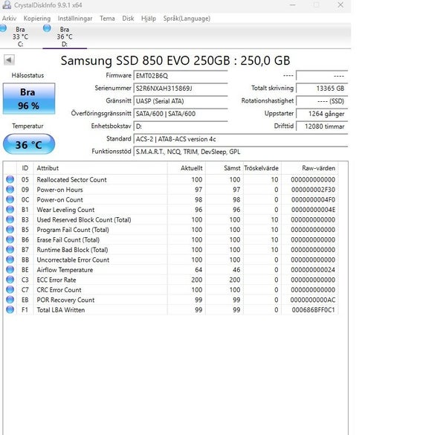Click raw value 000686BFF0C1
This screenshot has width=446, height=435.
pyautogui.click(x=313, y=310)
